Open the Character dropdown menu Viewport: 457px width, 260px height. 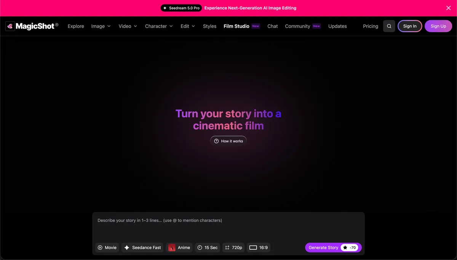point(159,26)
